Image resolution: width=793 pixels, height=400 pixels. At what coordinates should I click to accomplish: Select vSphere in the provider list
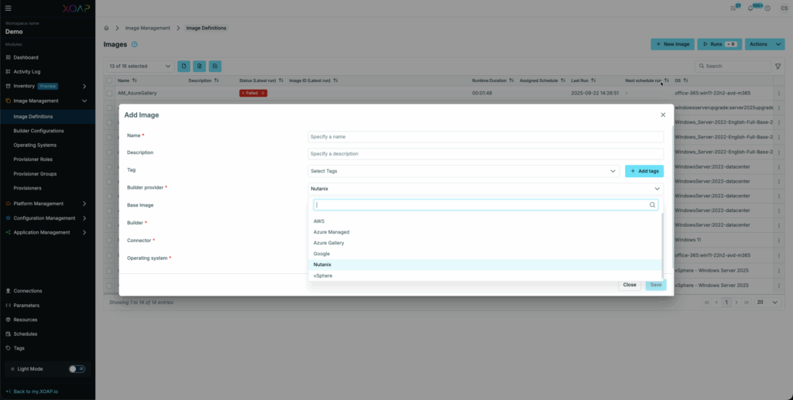tap(323, 275)
